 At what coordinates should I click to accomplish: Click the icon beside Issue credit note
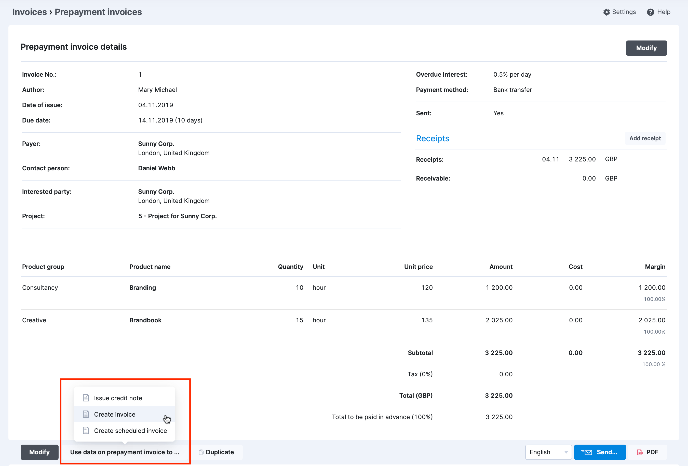pos(86,398)
